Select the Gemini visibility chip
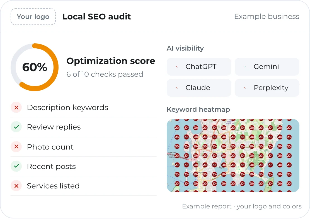Screen dimensions: 310x219 [267, 67]
